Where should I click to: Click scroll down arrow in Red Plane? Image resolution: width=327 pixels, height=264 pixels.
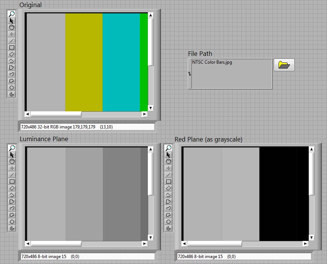click(x=312, y=238)
